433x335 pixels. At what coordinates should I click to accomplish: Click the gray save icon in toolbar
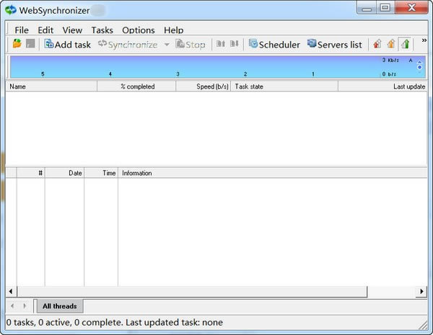pyautogui.click(x=30, y=45)
